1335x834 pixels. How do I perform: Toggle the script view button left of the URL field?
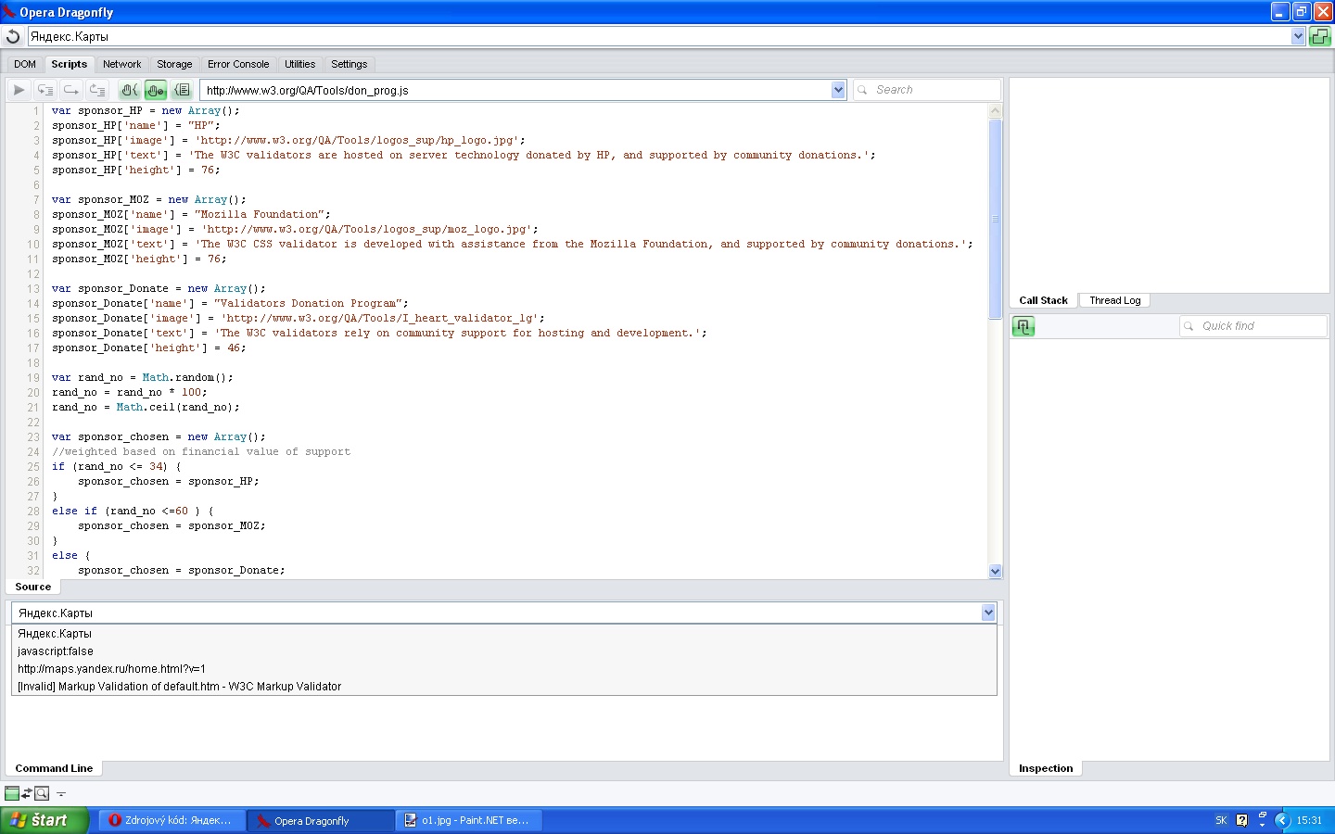(182, 90)
